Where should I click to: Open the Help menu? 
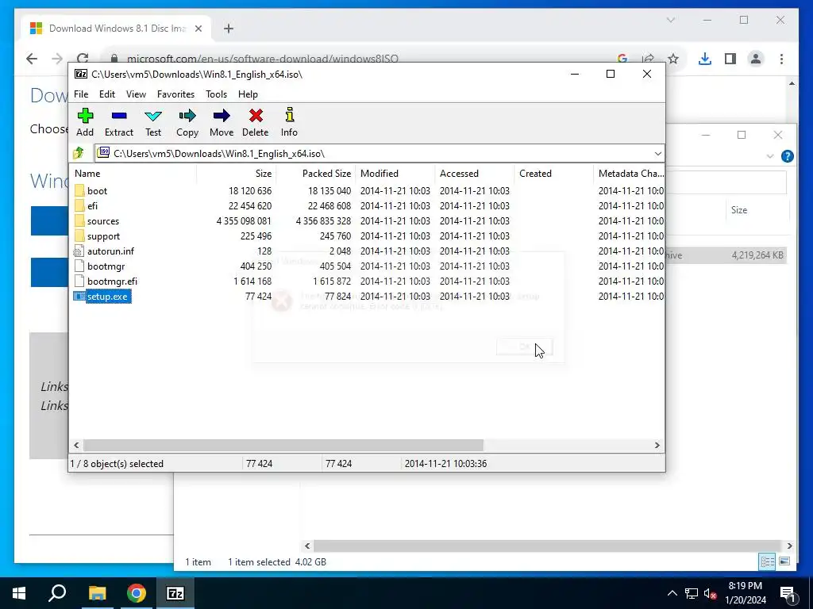pyautogui.click(x=248, y=94)
